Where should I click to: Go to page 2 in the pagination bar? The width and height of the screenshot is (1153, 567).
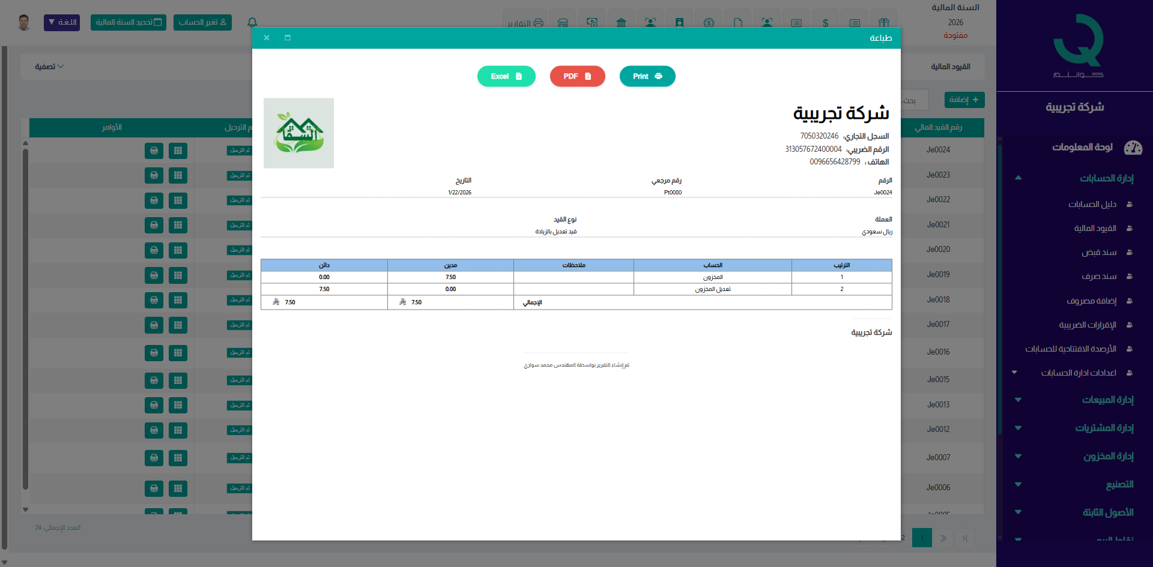(903, 538)
